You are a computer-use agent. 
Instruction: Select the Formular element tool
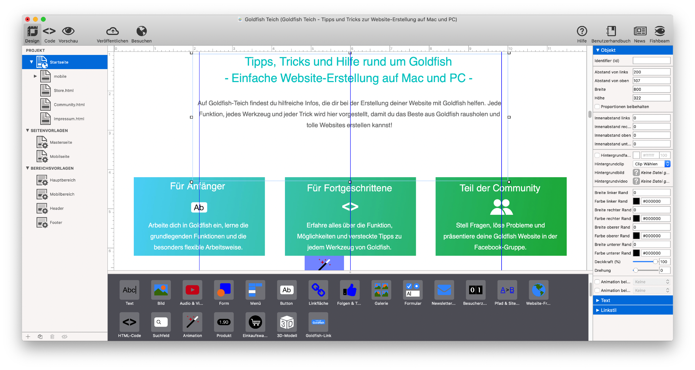[413, 293]
